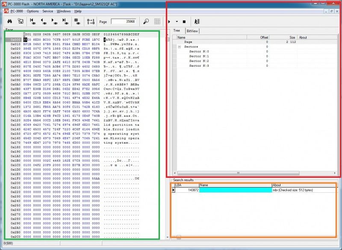Select the Page row in tree

[255, 42]
